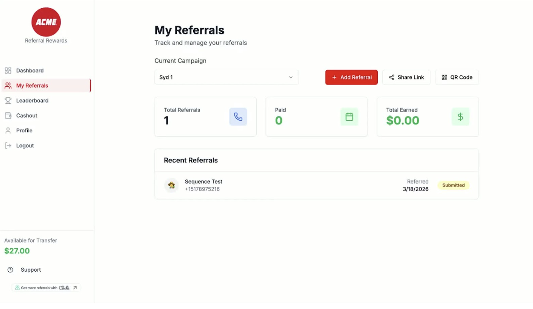This screenshot has height=309, width=533.
Task: Expand the Syd 1 dropdown chevron
Action: 291,77
